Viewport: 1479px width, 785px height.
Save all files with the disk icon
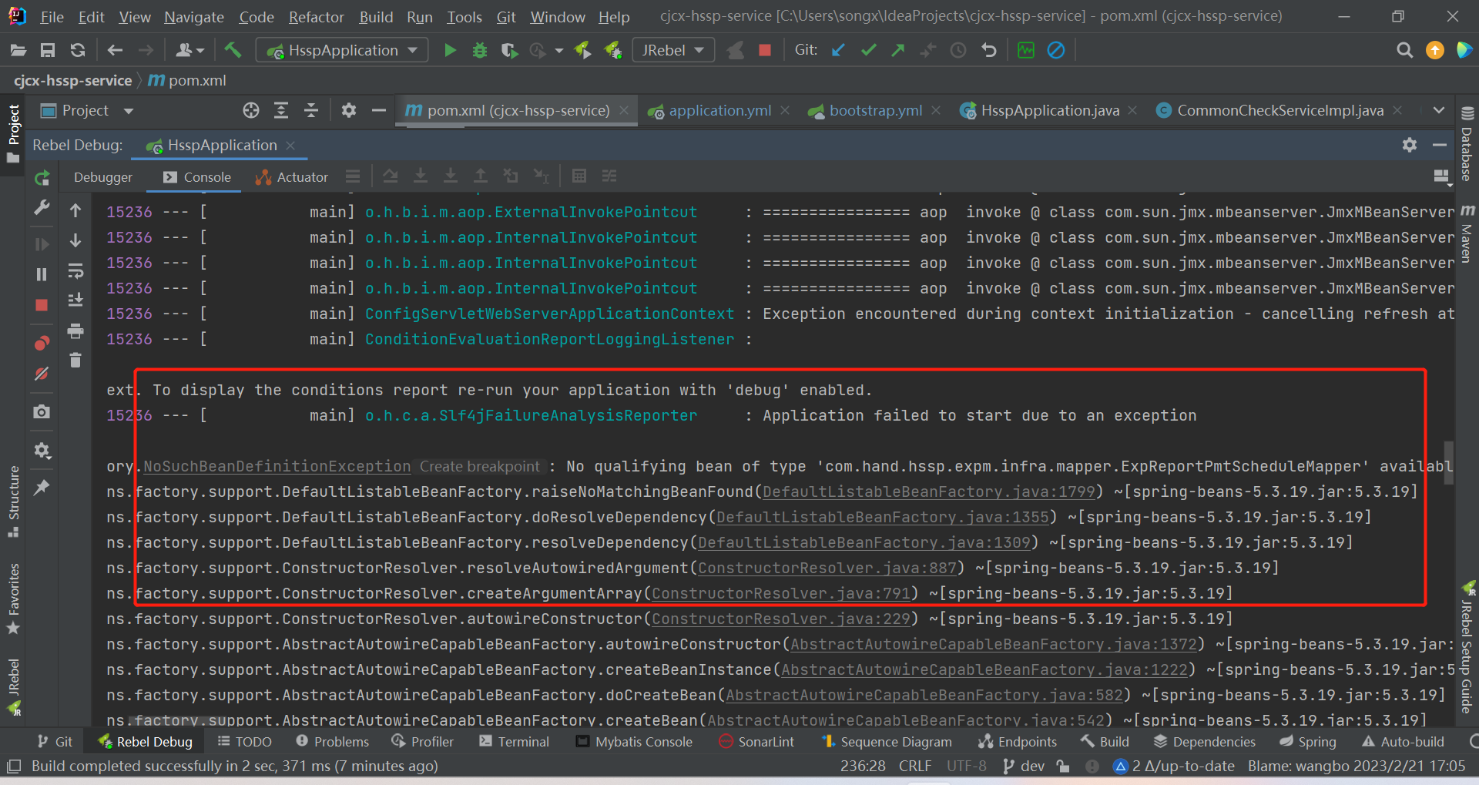point(48,50)
